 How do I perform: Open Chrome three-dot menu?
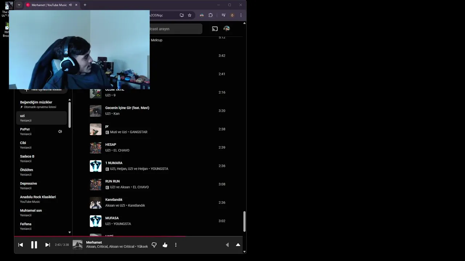click(x=241, y=15)
